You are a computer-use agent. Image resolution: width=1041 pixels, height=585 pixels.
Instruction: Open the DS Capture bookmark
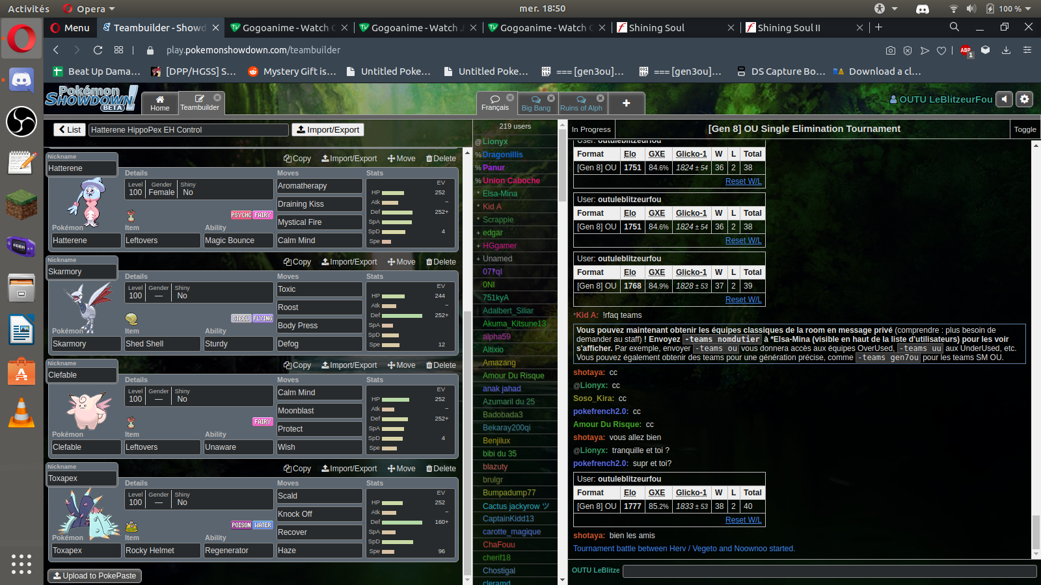781,71
